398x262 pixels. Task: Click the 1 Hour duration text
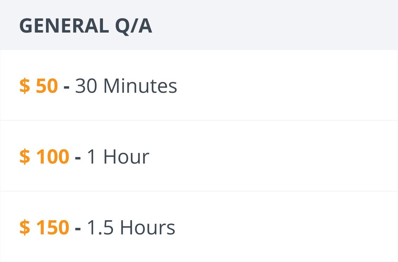(118, 156)
